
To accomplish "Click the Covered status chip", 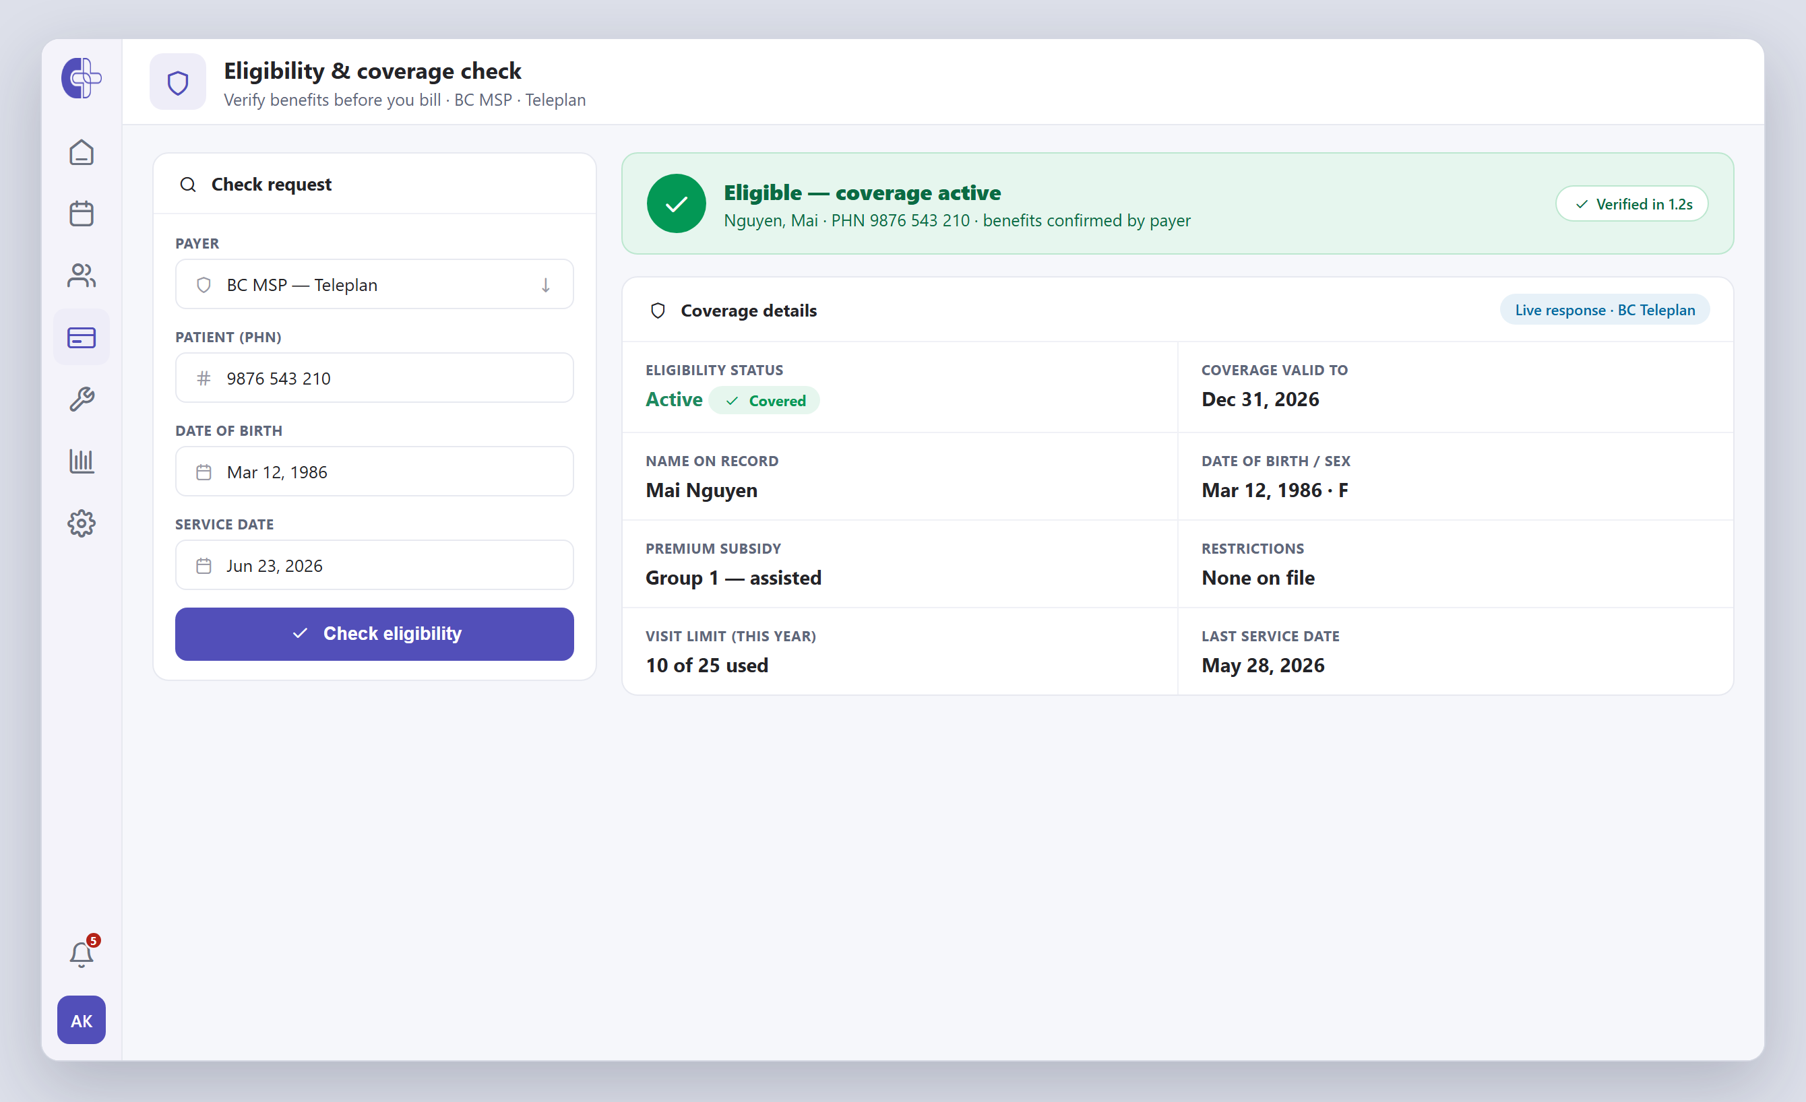I will (x=764, y=401).
